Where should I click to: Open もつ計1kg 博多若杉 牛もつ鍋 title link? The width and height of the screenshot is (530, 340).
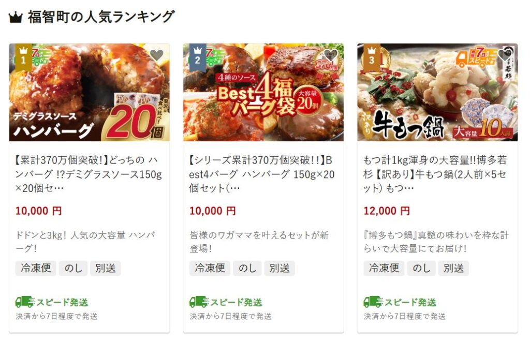(435, 174)
